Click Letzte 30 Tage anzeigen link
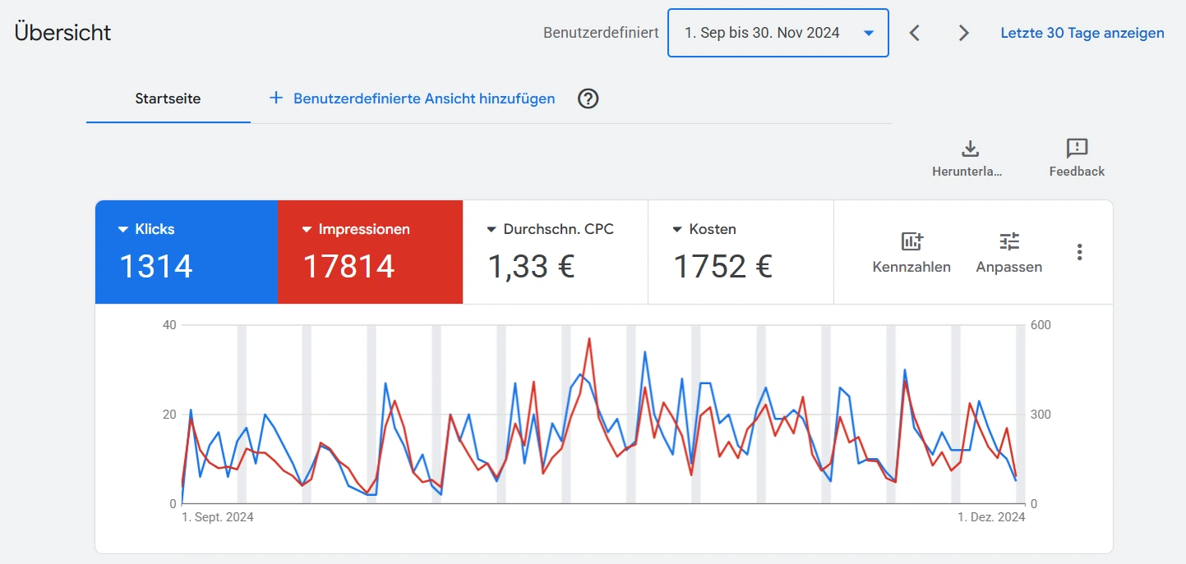 tap(1082, 33)
